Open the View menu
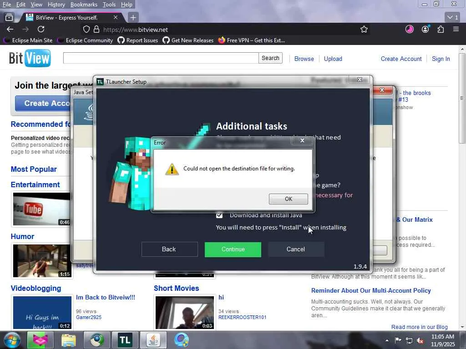The height and width of the screenshot is (349, 466). point(36,5)
